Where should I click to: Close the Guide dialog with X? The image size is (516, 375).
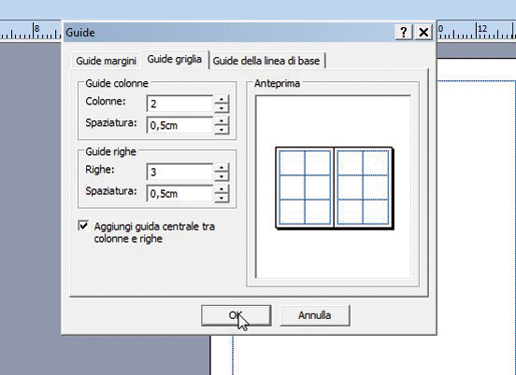click(423, 32)
